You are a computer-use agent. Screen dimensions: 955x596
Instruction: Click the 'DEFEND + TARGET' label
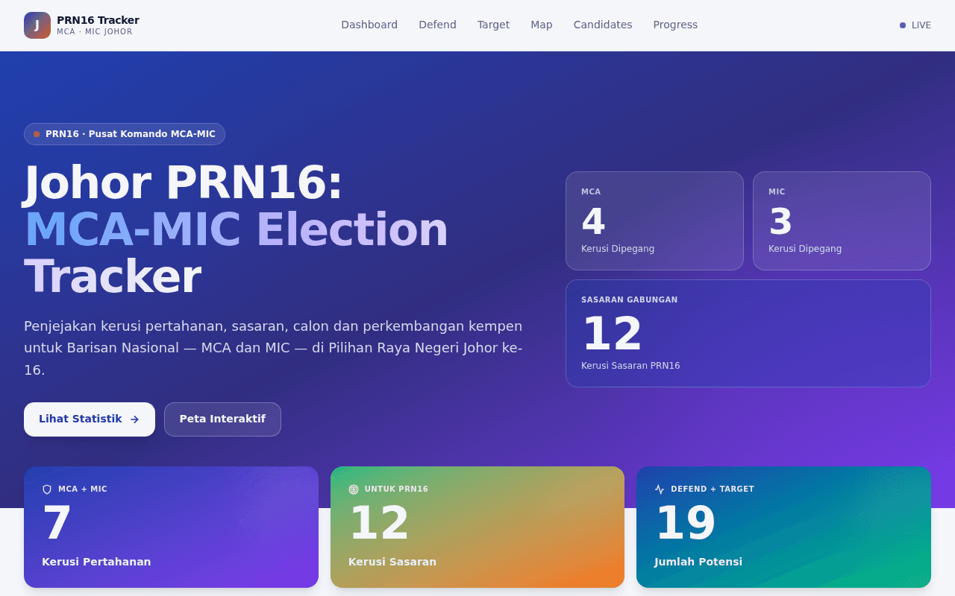click(713, 489)
